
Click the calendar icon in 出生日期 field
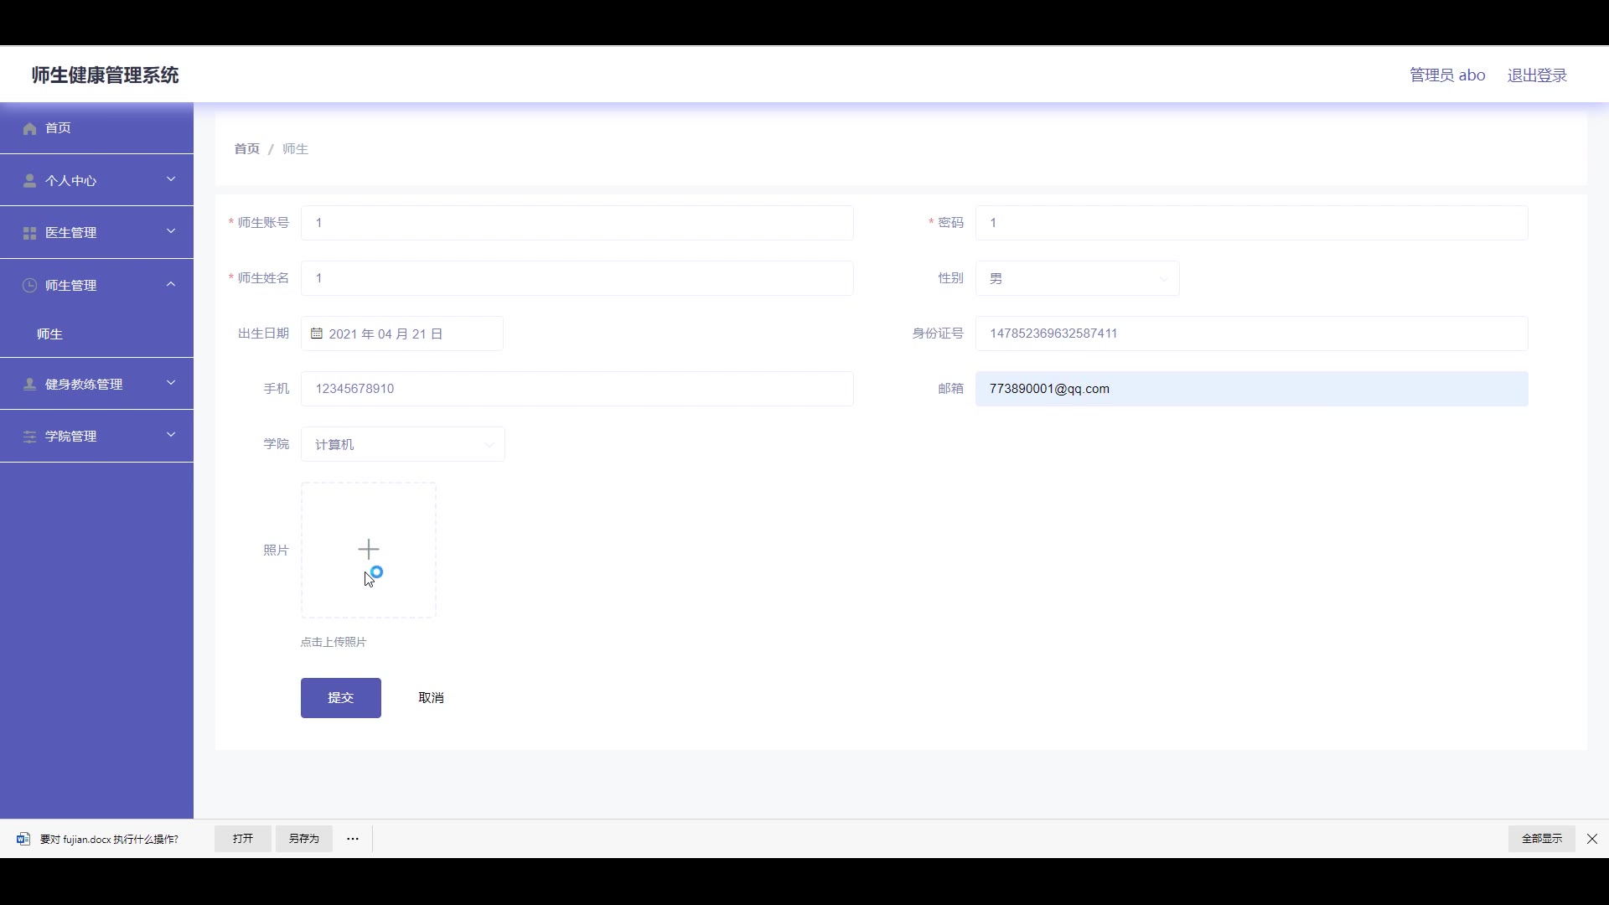tap(317, 334)
